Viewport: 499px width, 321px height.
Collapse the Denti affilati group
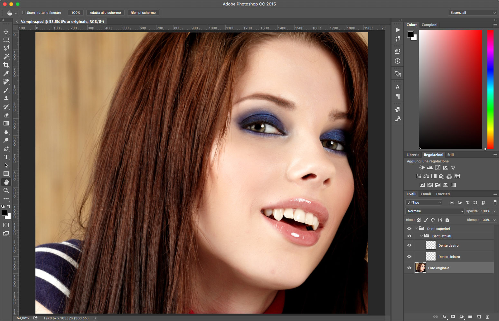(421, 236)
